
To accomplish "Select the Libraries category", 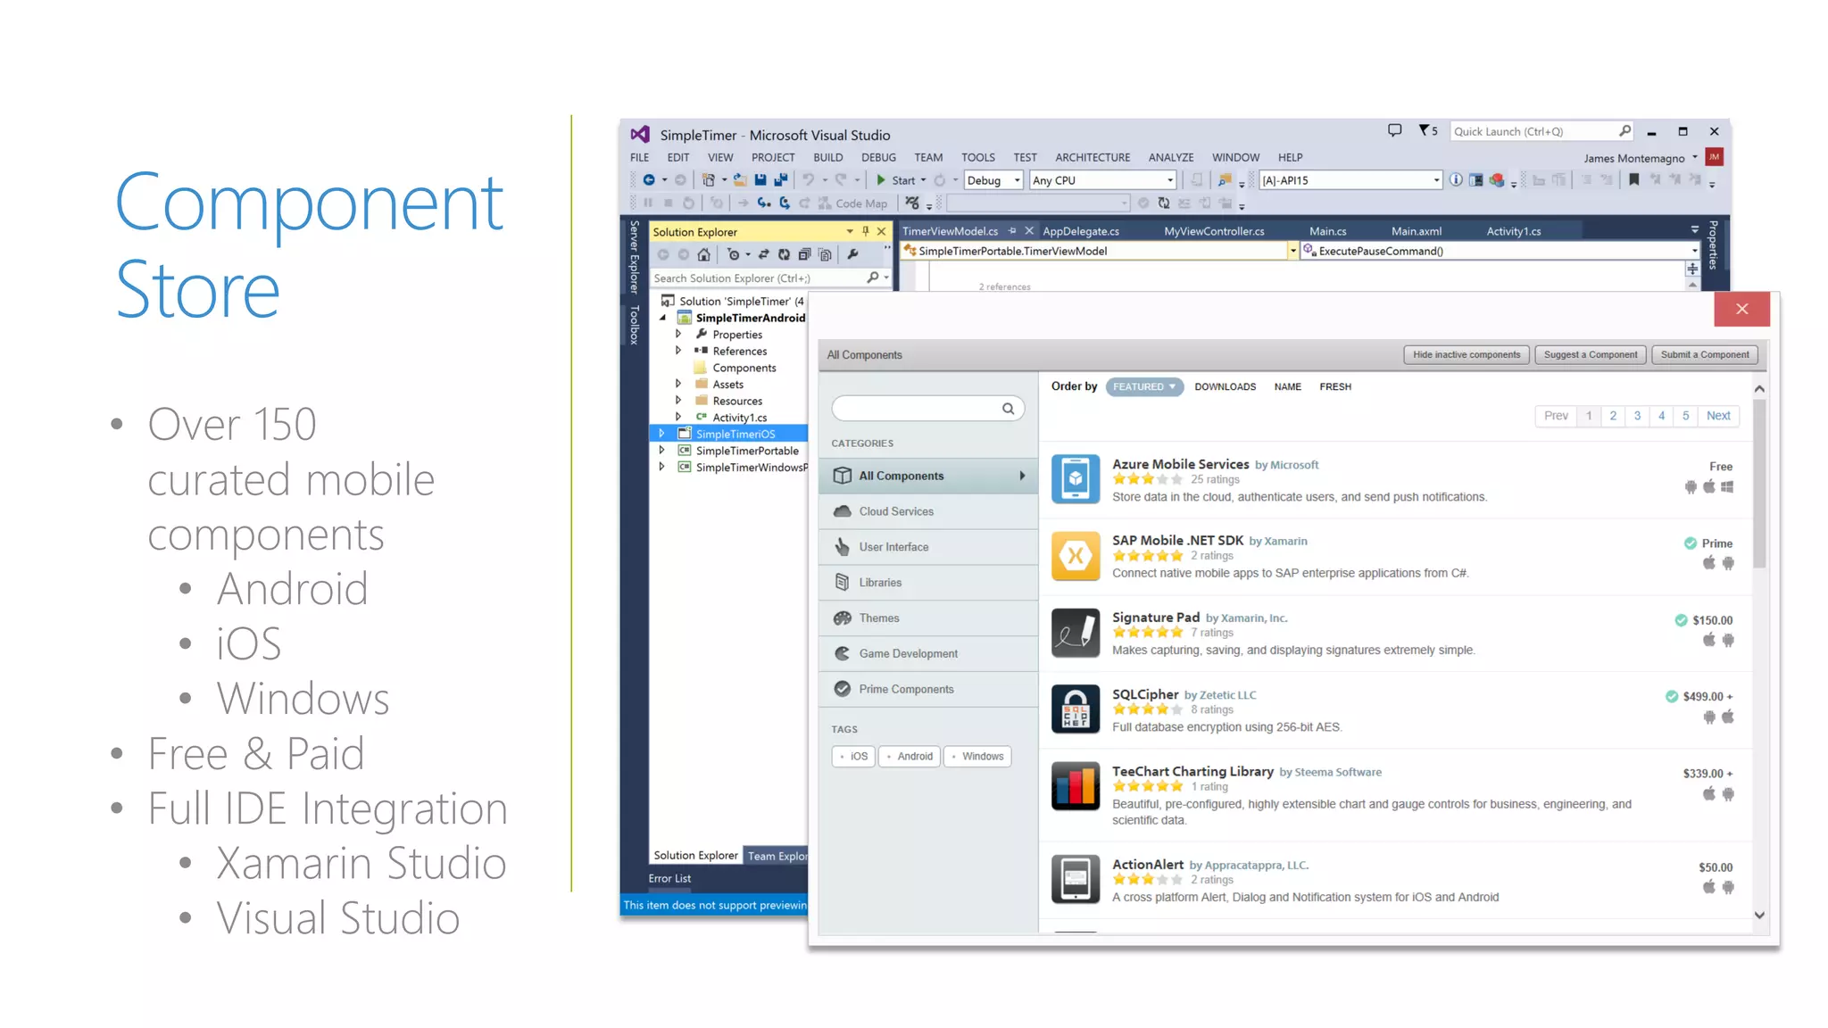I will click(928, 583).
